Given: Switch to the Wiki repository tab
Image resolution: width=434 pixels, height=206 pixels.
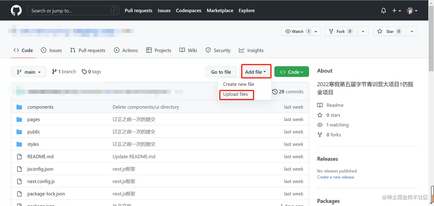Looking at the screenshot, I should (x=188, y=50).
